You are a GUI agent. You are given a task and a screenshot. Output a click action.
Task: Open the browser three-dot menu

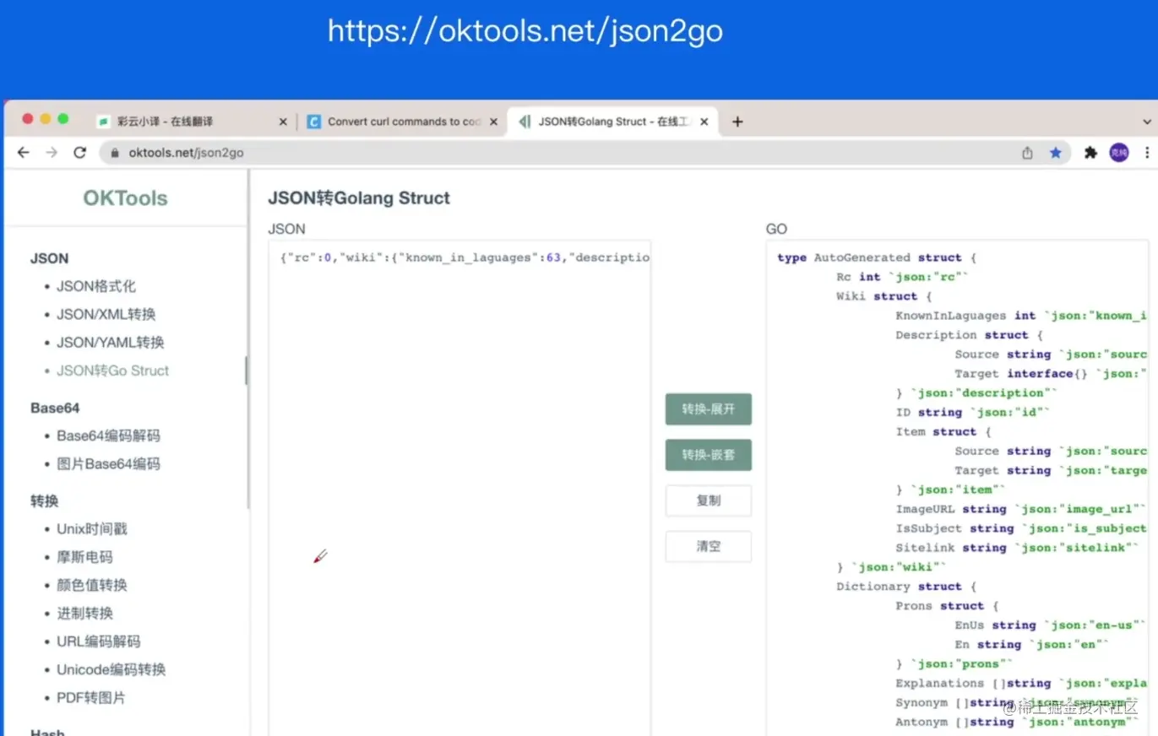(1147, 153)
